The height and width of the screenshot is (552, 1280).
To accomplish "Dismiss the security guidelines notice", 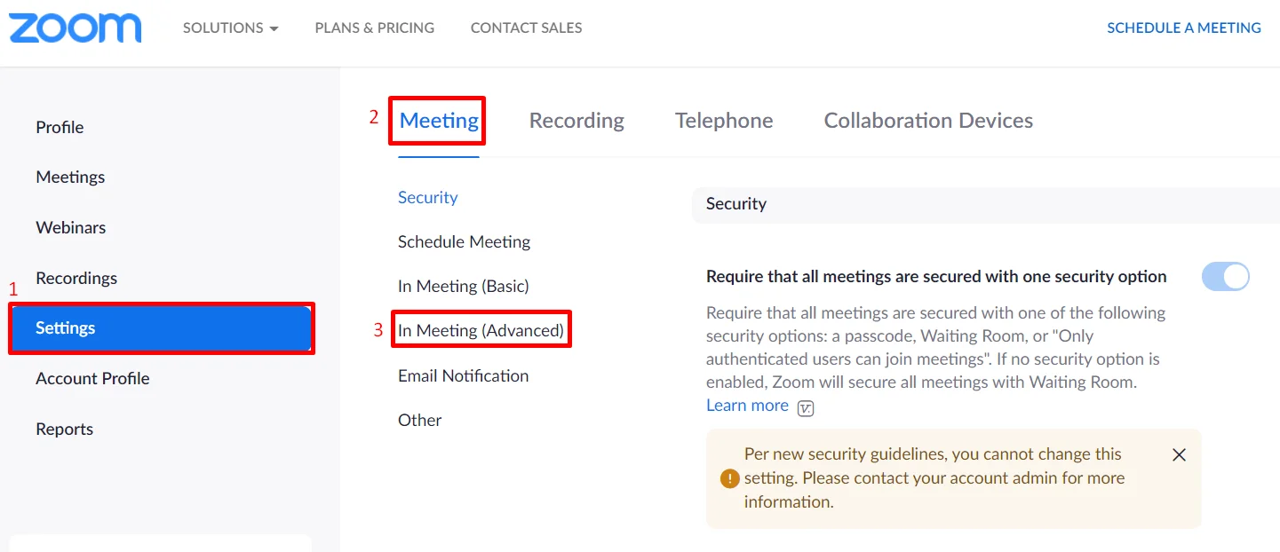I will pos(1179,454).
